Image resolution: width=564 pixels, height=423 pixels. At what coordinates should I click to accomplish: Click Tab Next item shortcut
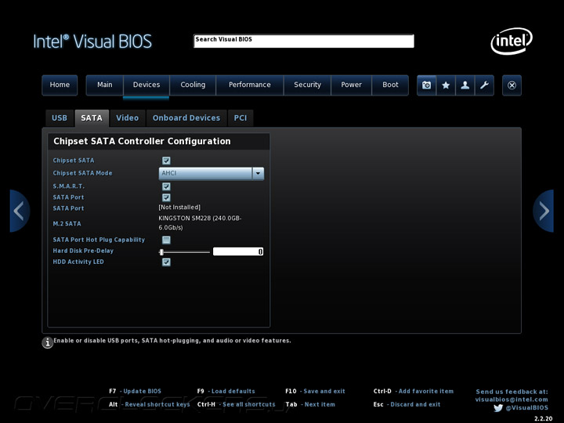click(x=310, y=405)
